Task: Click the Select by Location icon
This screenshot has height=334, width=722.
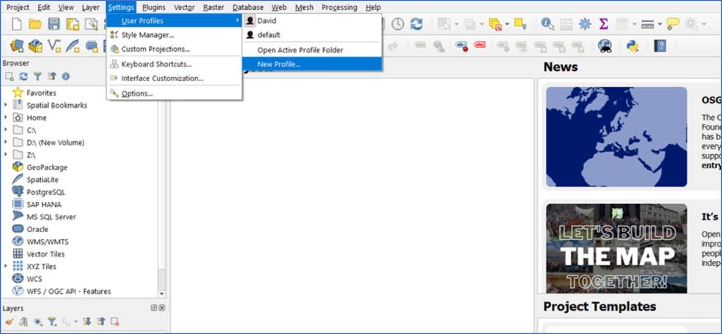Action: click(x=520, y=24)
